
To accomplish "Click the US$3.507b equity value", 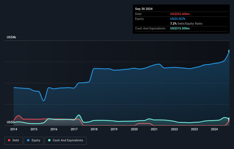I will 178,19.
